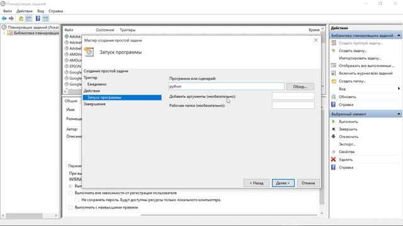Image resolution: width=403 pixels, height=226 pixels.
Task: Open the 'Справка' menu in menu bar
Action: [x=56, y=11]
